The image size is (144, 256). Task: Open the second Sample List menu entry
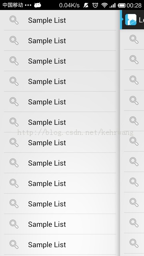tap(60, 40)
